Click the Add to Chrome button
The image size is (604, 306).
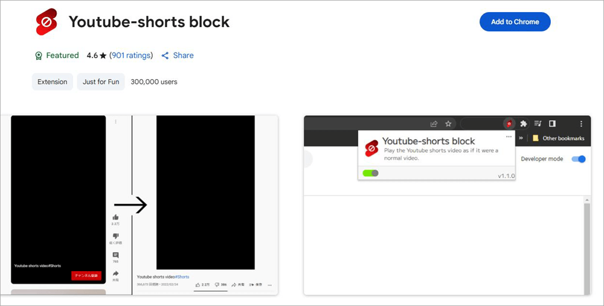pyautogui.click(x=515, y=22)
